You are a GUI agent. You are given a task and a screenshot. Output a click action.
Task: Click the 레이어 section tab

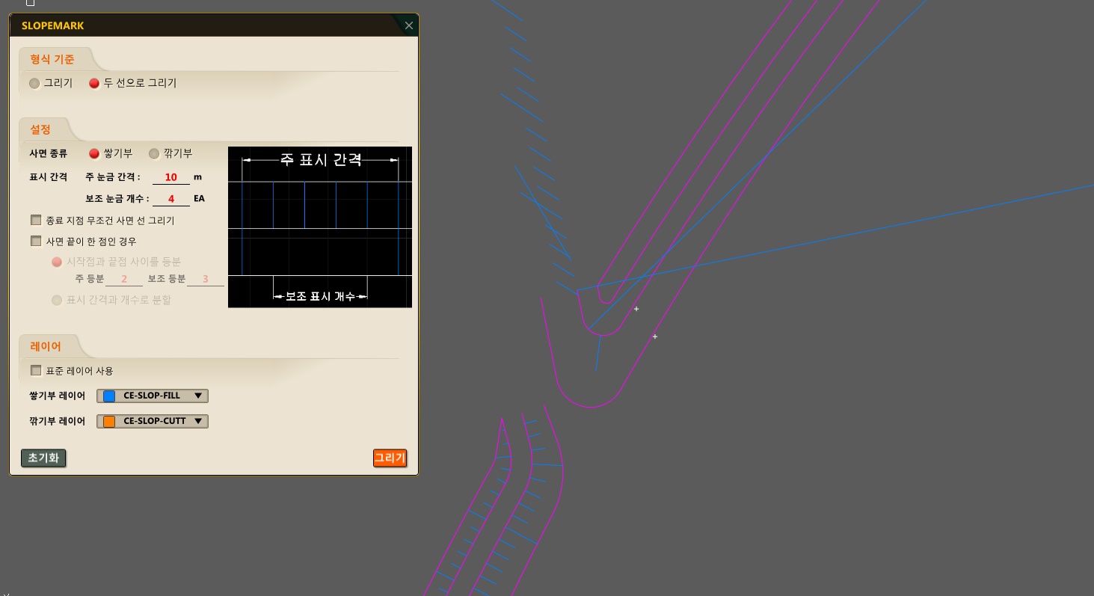click(46, 347)
